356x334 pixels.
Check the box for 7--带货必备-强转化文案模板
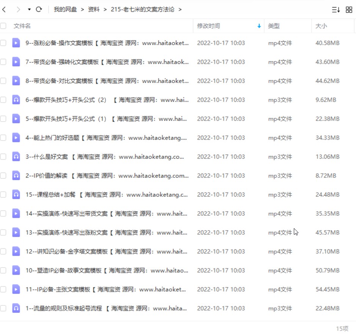3,62
